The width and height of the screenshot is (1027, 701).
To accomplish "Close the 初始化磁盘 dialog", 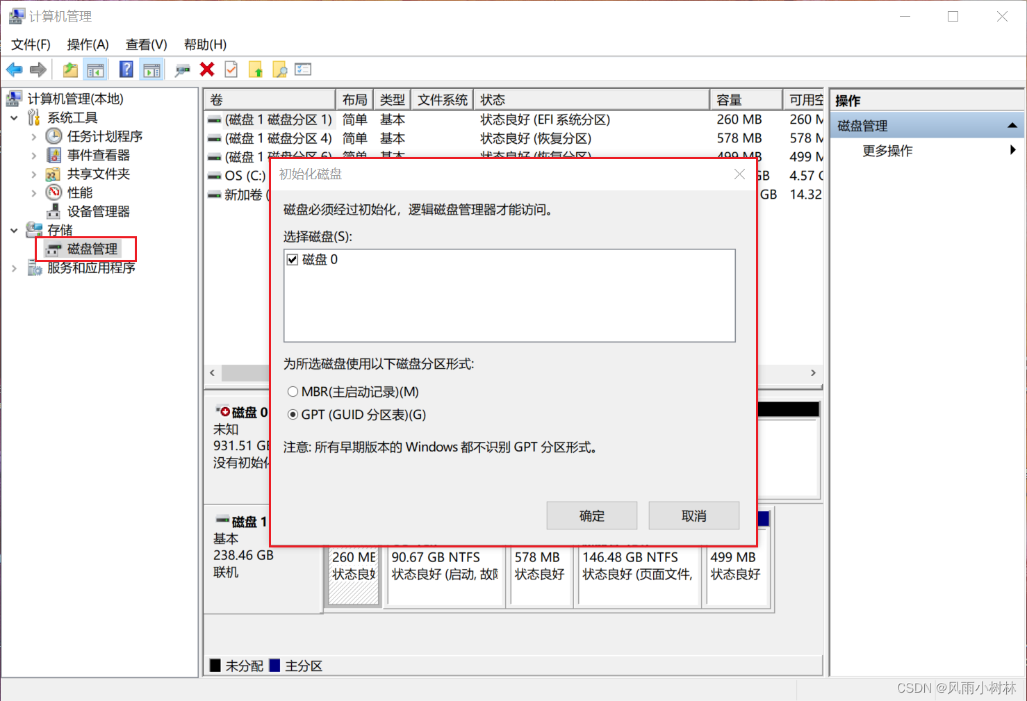I will 739,174.
